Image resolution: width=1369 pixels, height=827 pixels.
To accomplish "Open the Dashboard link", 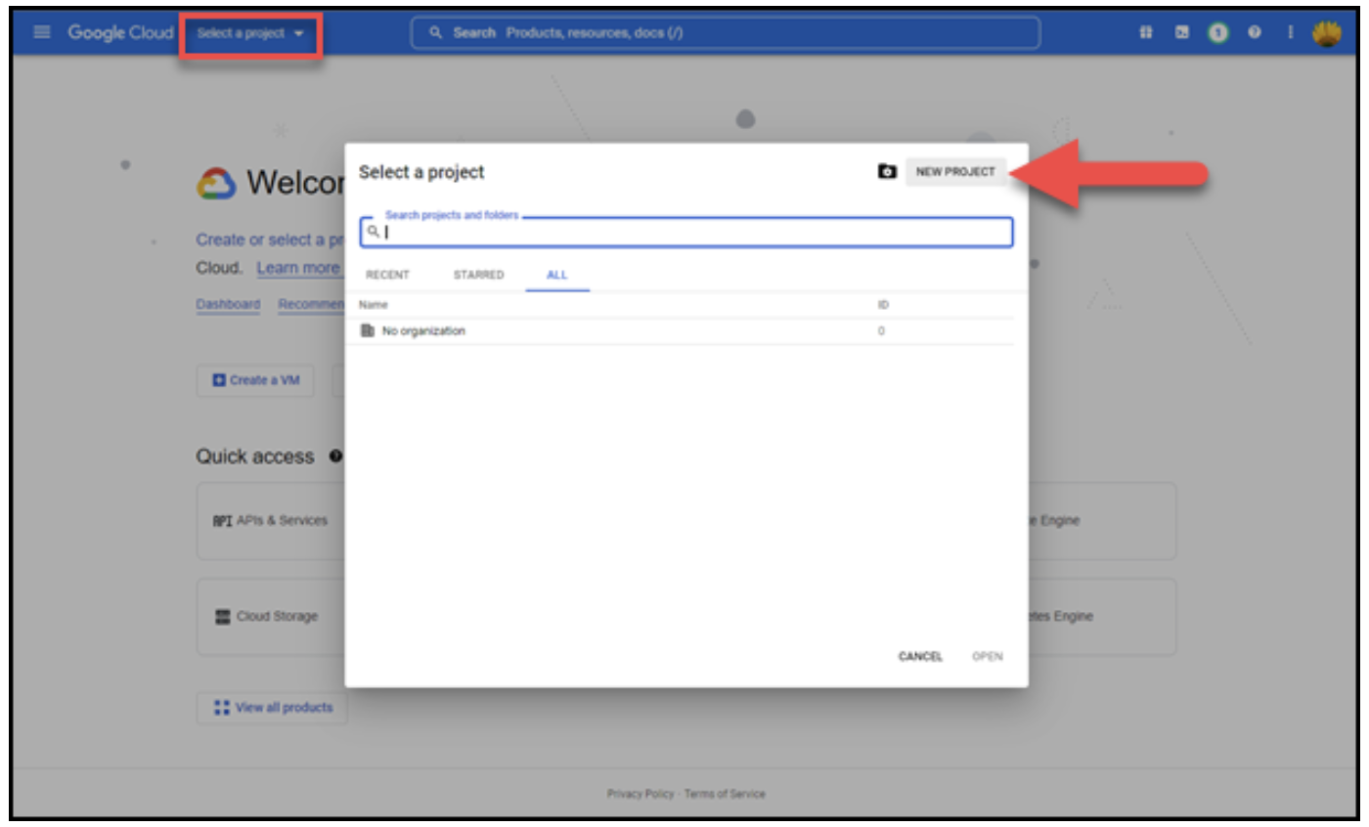I will [228, 304].
